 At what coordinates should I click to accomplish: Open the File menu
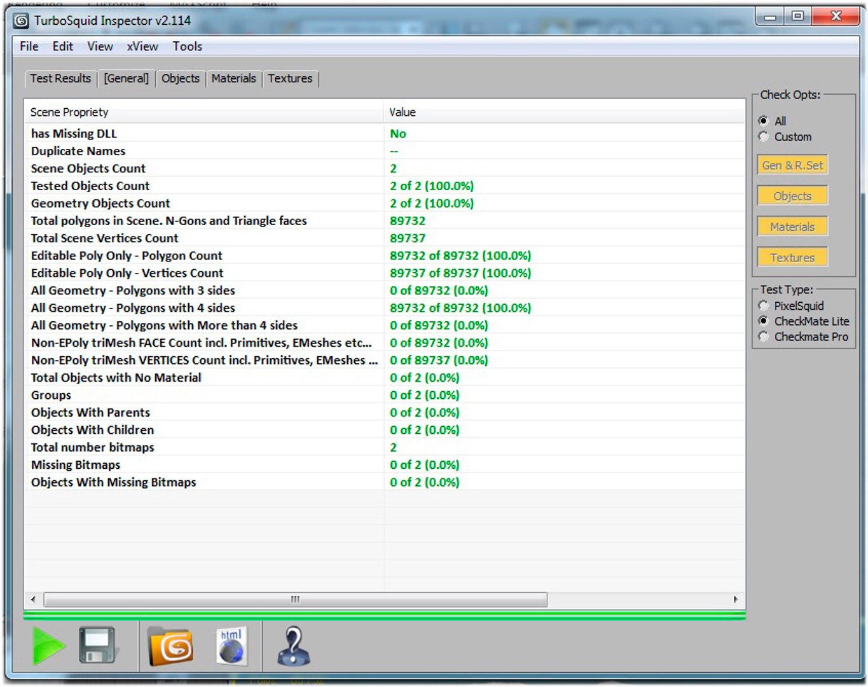click(x=29, y=46)
